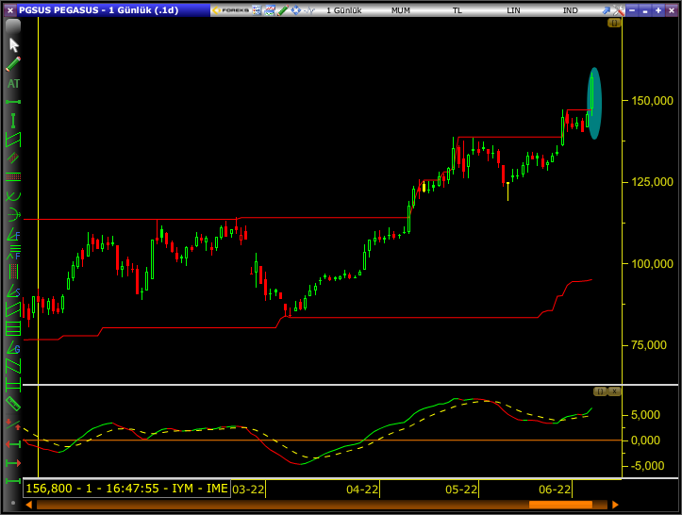Select the crossing arcs tool
This screenshot has width=682, height=515.
pyautogui.click(x=13, y=196)
